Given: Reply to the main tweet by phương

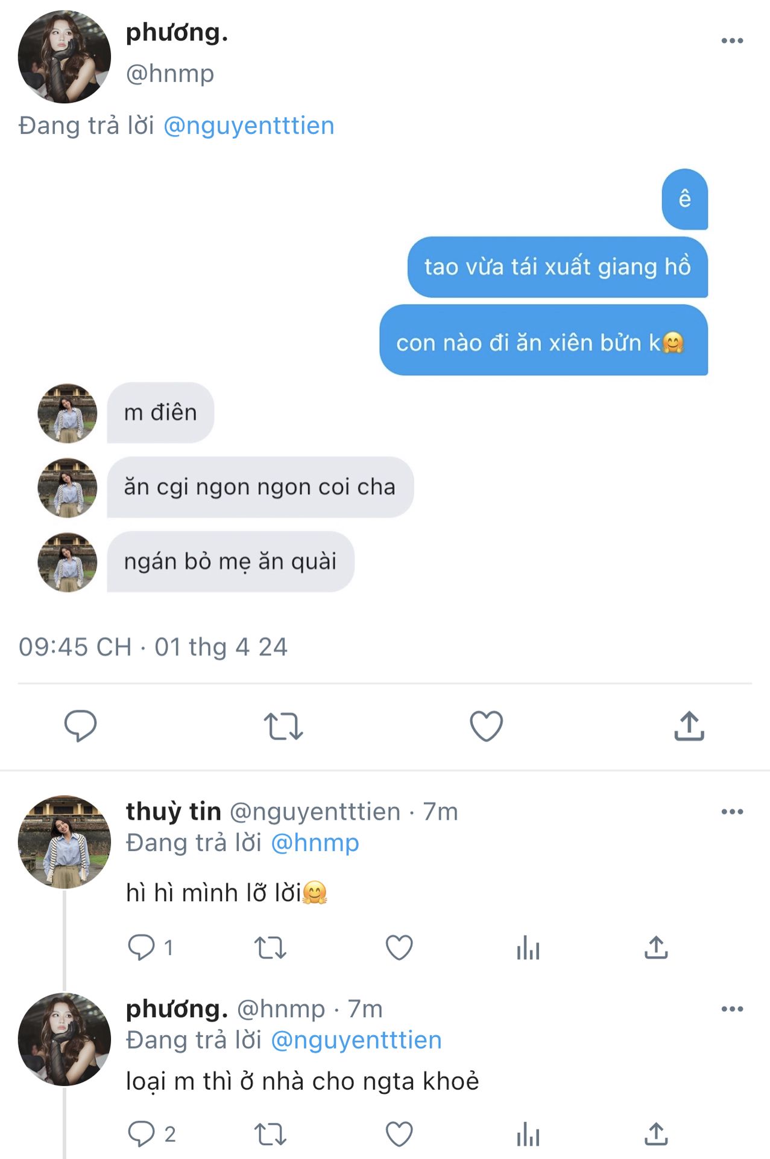Looking at the screenshot, I should 80,725.
